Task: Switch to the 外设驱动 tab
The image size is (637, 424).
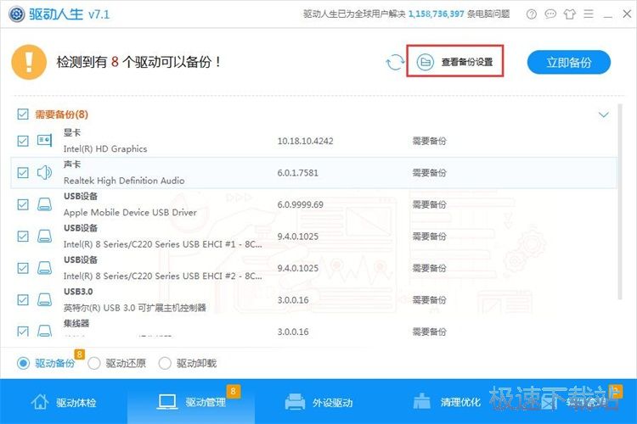Action: (x=318, y=402)
